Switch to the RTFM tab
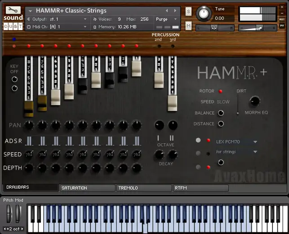 pos(201,188)
